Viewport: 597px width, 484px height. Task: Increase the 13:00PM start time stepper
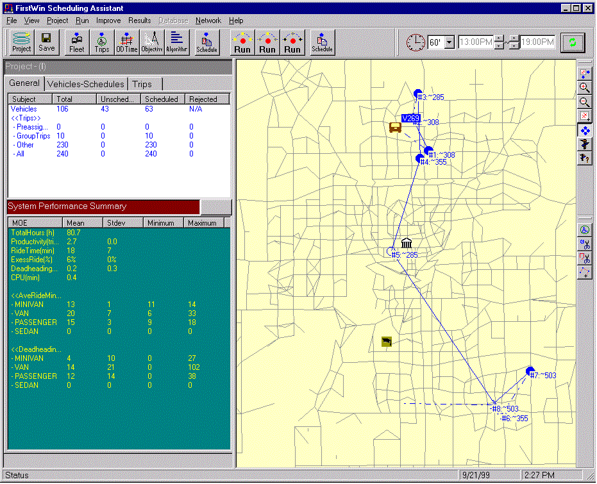[500, 38]
